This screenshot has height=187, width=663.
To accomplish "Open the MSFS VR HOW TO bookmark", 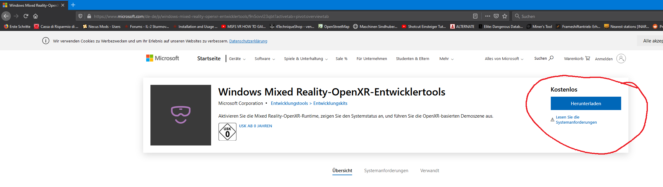I will [x=244, y=27].
